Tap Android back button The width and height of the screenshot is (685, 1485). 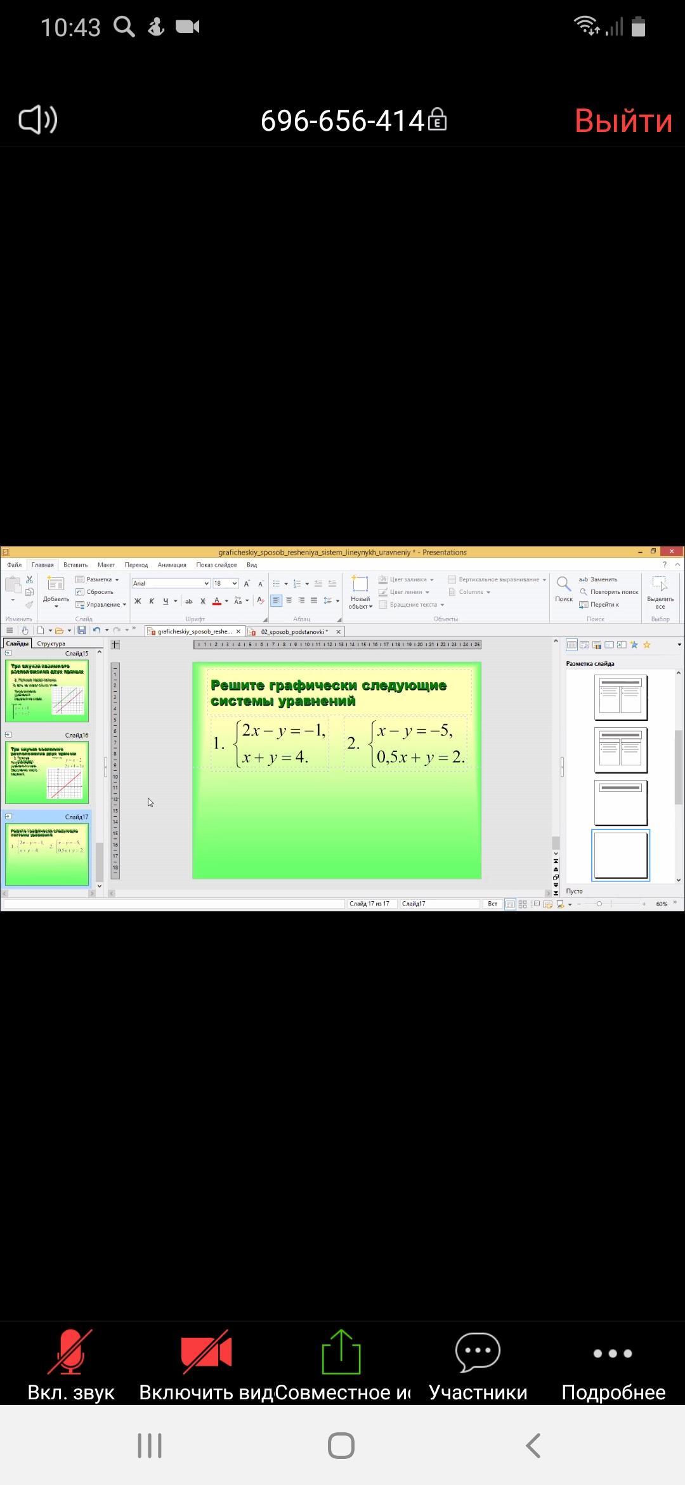point(533,1446)
